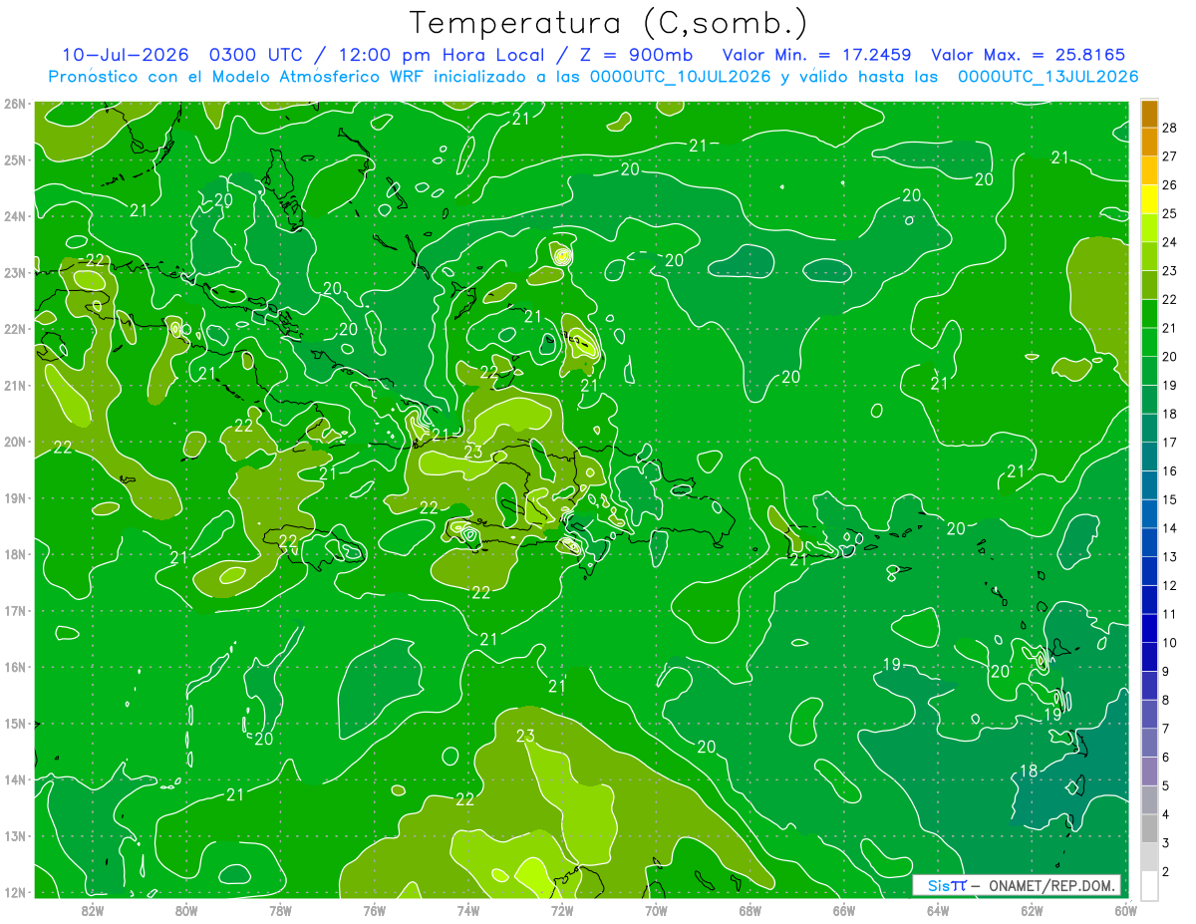Select 'Valor Min. = 17.2459' reading
Viewport: 1196px width, 924px height.
[x=817, y=55]
